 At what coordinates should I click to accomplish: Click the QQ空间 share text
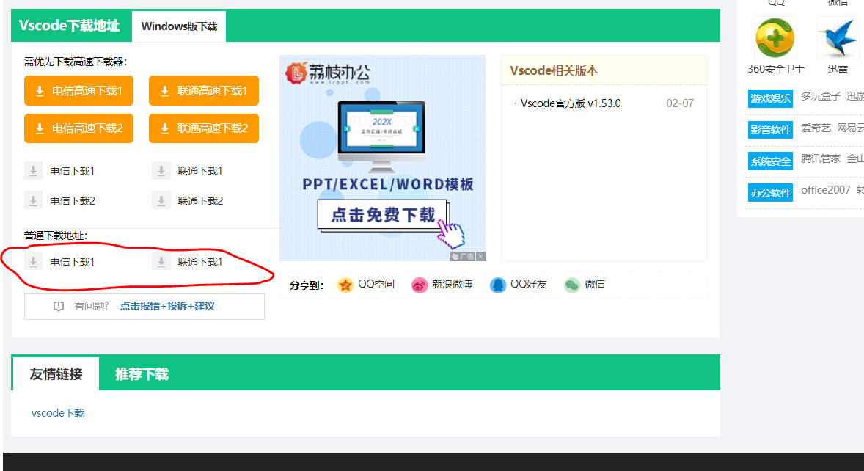point(376,284)
